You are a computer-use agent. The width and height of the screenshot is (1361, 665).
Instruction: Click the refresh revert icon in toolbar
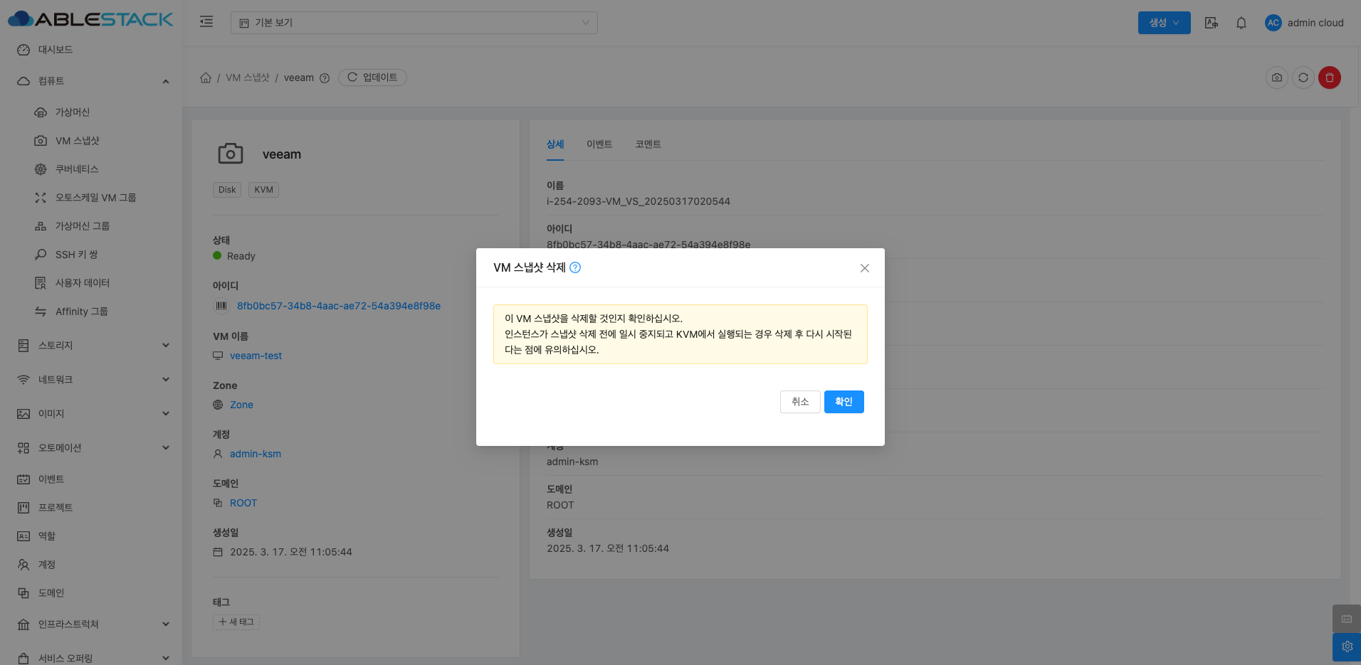coord(1303,78)
